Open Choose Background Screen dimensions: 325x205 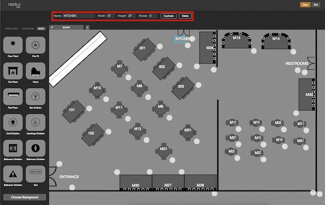[x=24, y=197]
